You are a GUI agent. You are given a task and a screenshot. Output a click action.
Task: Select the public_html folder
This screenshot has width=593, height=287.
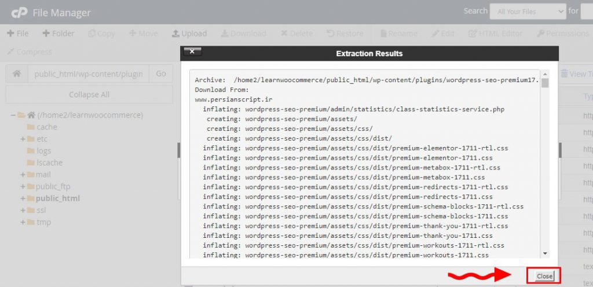[x=57, y=198]
